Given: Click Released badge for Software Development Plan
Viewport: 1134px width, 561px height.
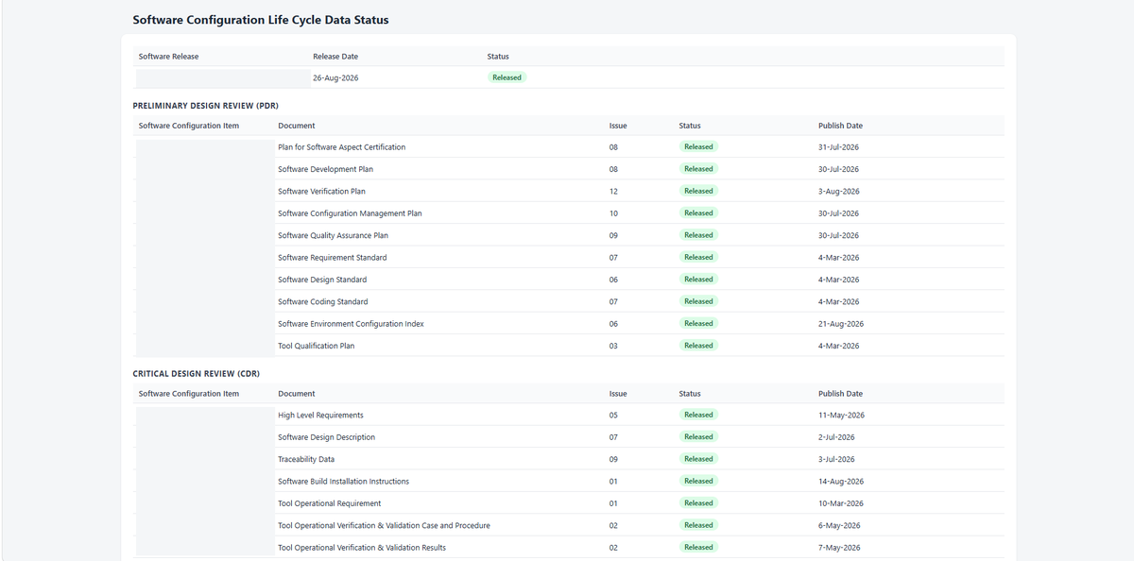Looking at the screenshot, I should click(698, 169).
